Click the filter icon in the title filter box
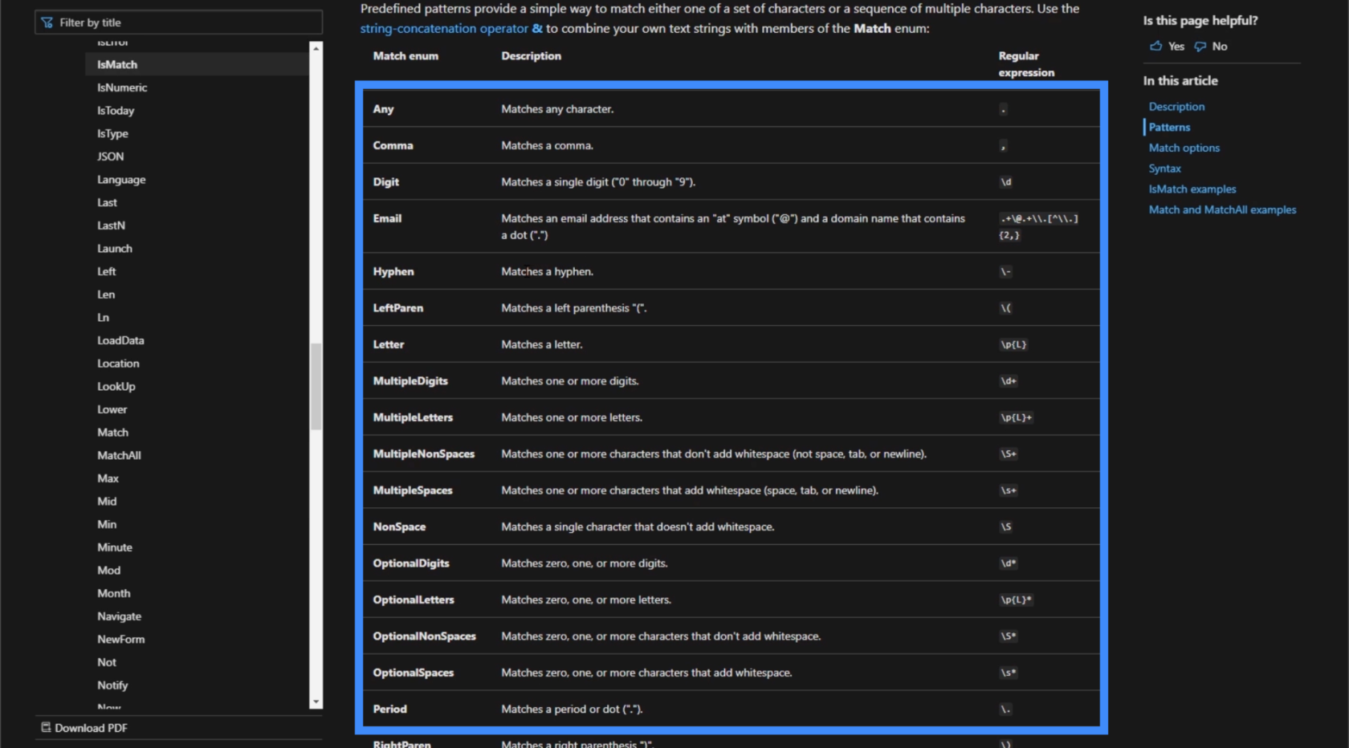Image resolution: width=1349 pixels, height=748 pixels. pos(47,22)
